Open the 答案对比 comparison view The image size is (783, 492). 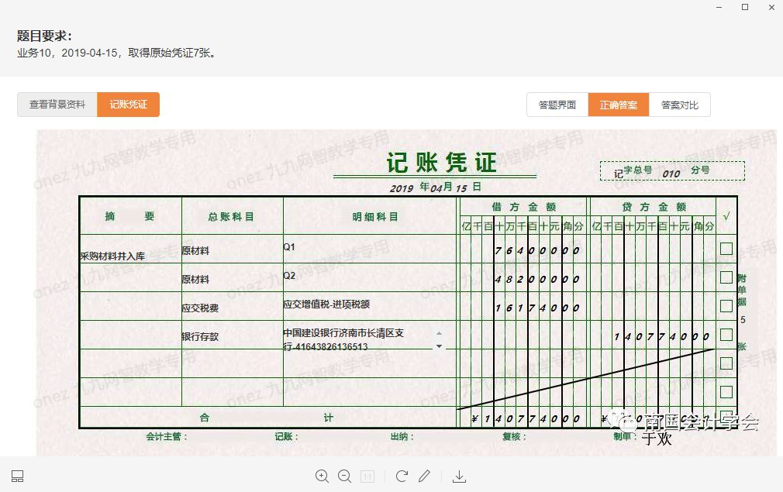[x=680, y=105]
